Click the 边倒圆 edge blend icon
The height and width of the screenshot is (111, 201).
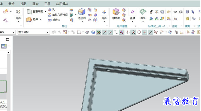pyautogui.click(x=82, y=12)
